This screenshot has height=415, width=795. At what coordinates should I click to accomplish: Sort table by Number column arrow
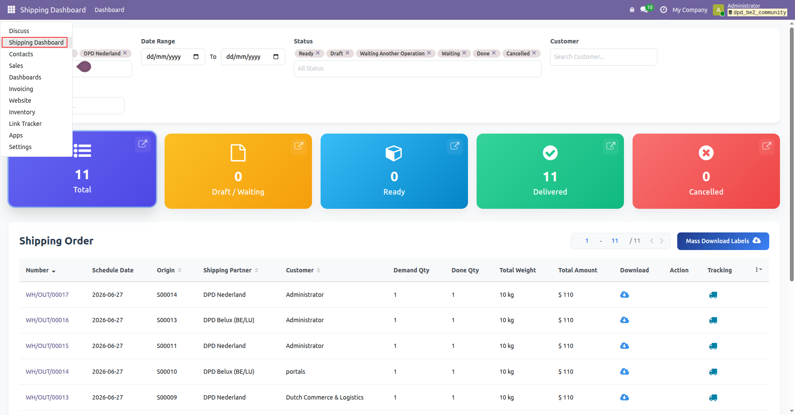coord(54,271)
